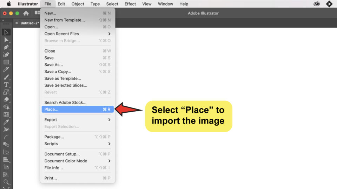Choose Document Setup...
Viewport: 337px width, 189px height.
(78, 154)
